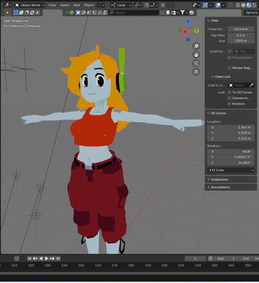Switch perspective/orthographic grid button
Screen dimensions: 259x283
(x=196, y=72)
